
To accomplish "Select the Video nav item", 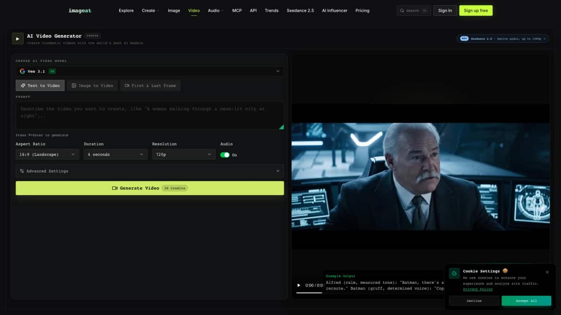I will tap(194, 10).
